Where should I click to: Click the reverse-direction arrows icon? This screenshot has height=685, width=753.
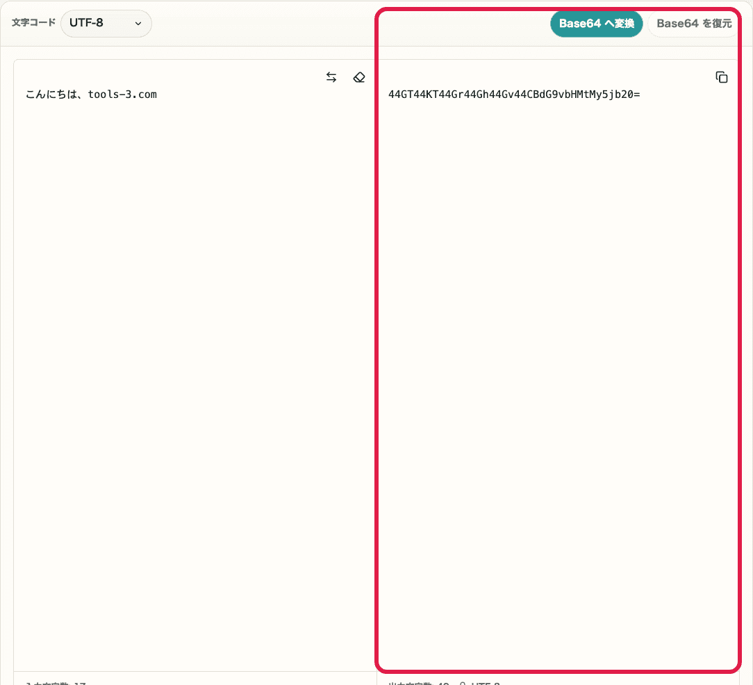click(331, 77)
